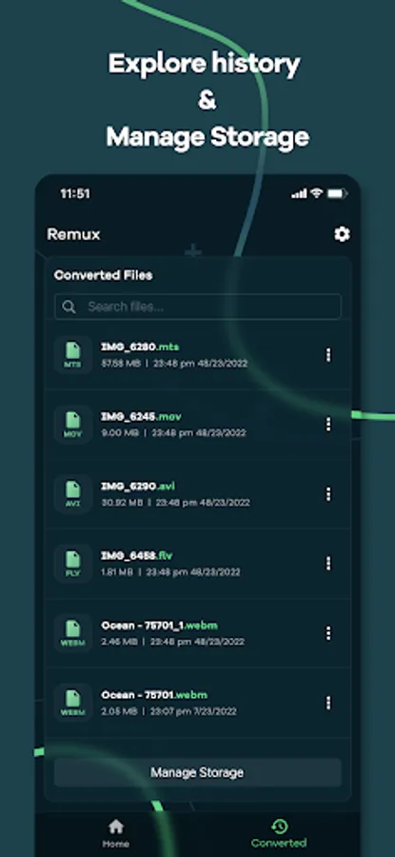Viewport: 395px width, 857px height.
Task: Click the WEBM icon for Ocean - 75701.webm
Action: point(73,703)
